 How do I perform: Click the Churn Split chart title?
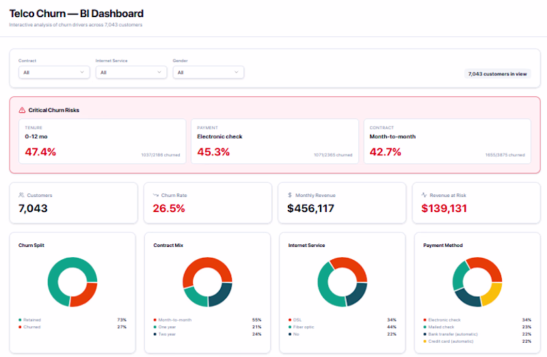31,246
